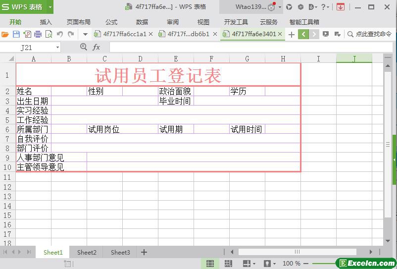Click the 点此查找命令 search box
The height and width of the screenshot is (269, 397).
point(369,34)
